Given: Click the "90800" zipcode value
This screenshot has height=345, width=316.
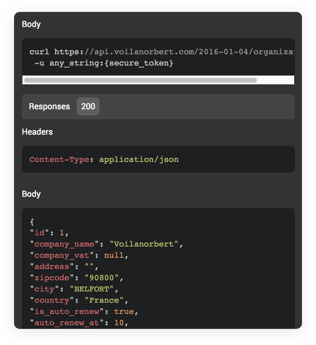Looking at the screenshot, I should pos(102,278).
